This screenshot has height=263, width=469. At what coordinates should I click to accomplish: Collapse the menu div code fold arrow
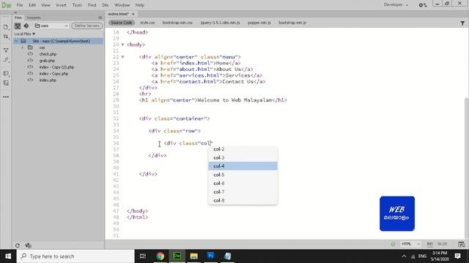(122, 57)
